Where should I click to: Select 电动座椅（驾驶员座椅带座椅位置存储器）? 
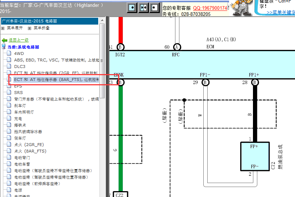click(x=51, y=177)
